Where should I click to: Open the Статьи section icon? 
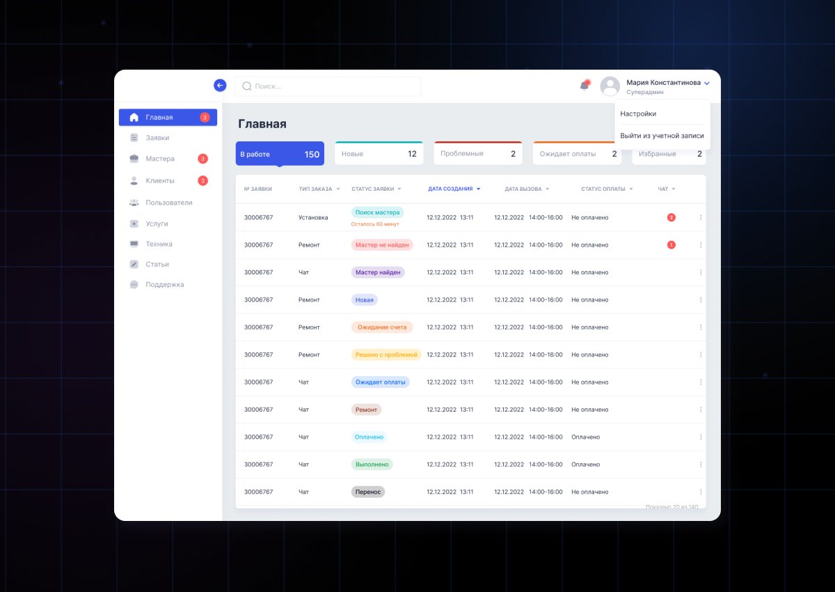pyautogui.click(x=133, y=264)
